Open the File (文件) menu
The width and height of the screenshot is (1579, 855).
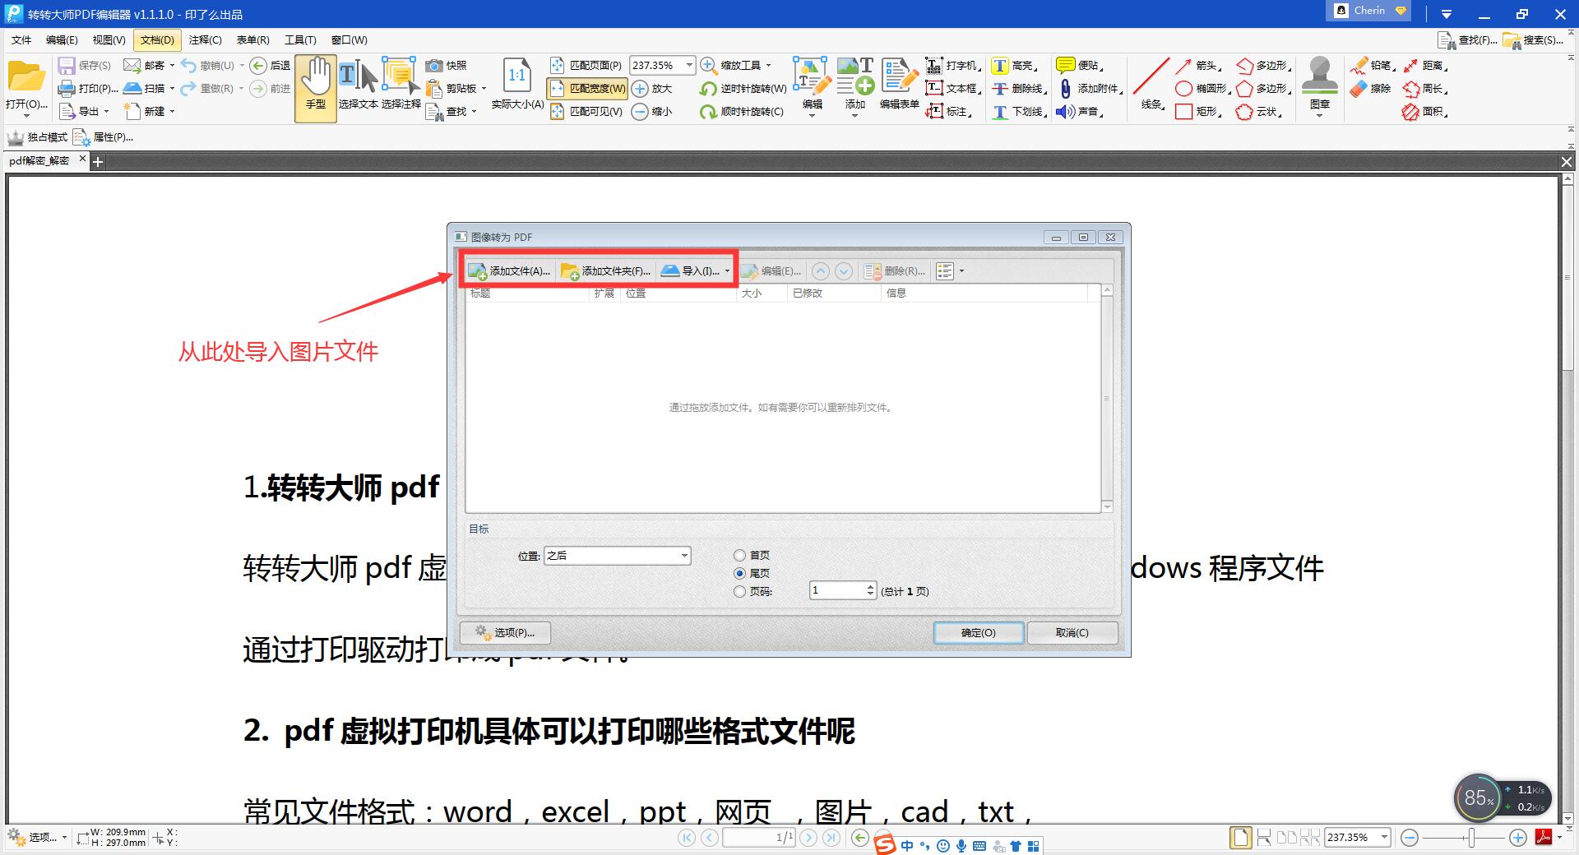coord(21,39)
